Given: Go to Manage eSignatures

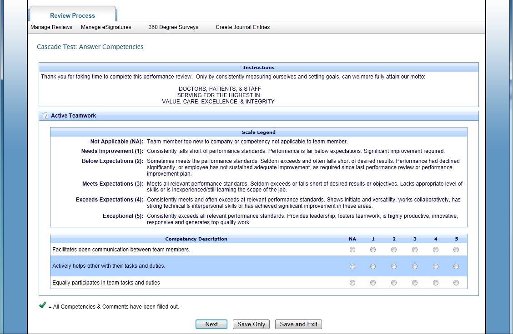Looking at the screenshot, I should [106, 27].
